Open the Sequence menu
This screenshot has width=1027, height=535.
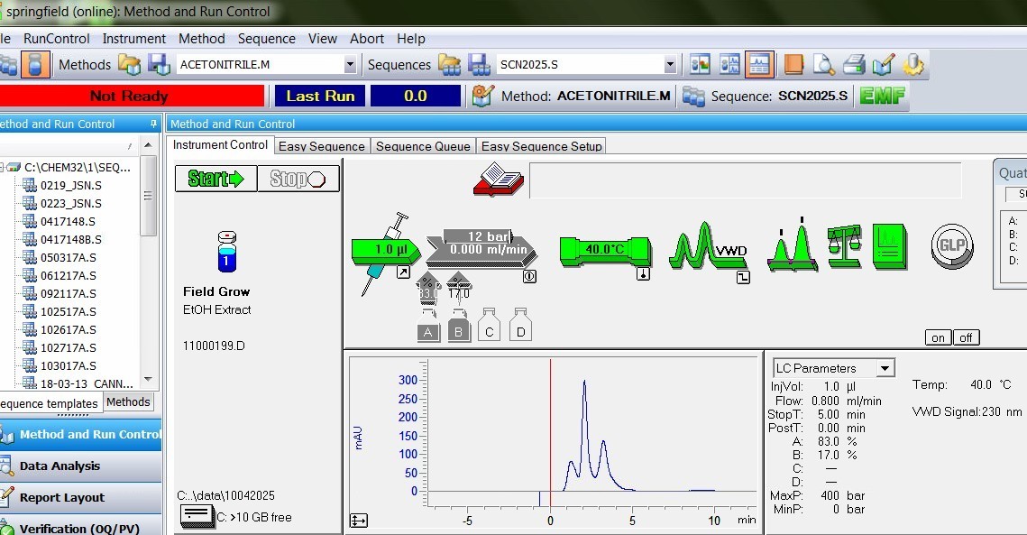(x=267, y=39)
